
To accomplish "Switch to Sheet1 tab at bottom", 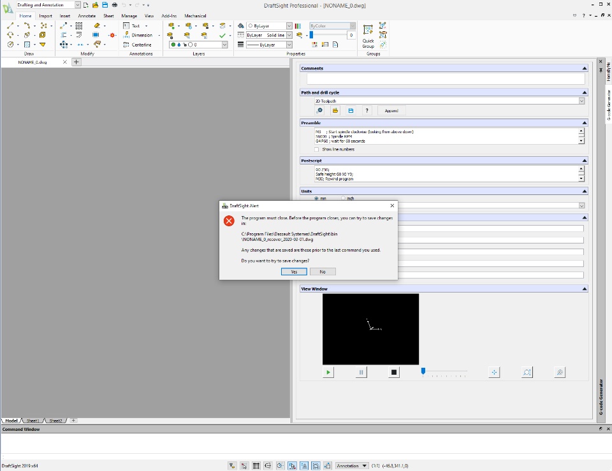I will click(33, 421).
